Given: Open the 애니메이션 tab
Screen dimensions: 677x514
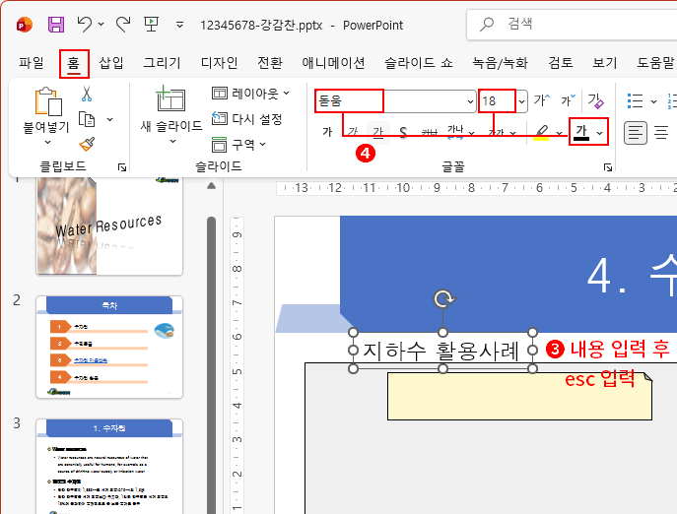Looking at the screenshot, I should [x=333, y=63].
